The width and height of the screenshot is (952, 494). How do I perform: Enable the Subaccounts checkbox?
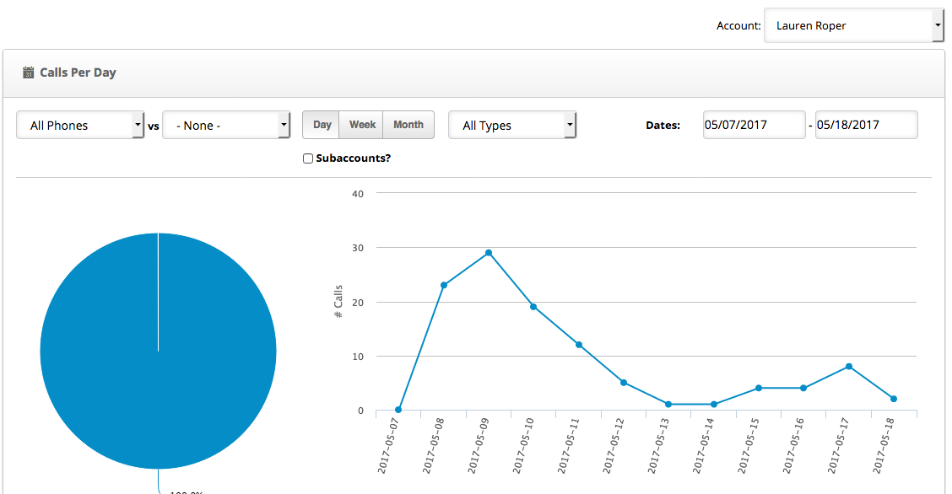coord(308,158)
